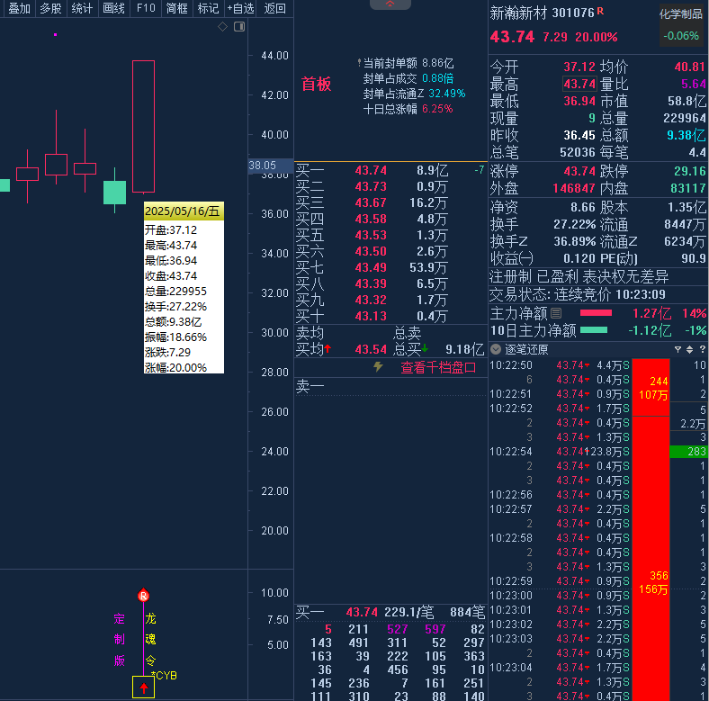Click the current price 43.74 in header

[x=512, y=37]
